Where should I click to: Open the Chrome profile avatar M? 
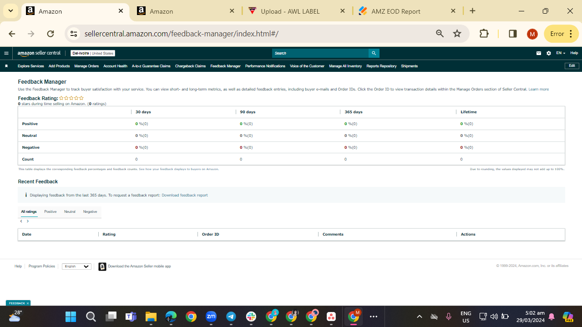[x=532, y=34]
